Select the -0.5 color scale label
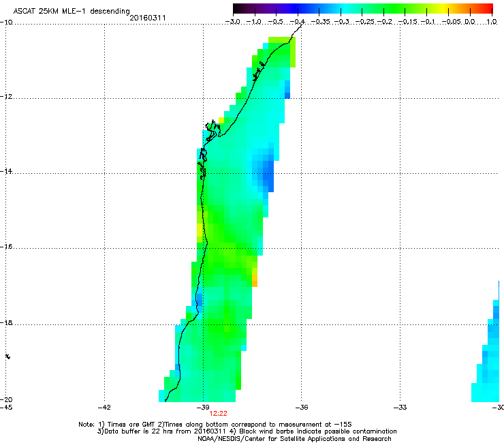The image size is (504, 443). (275, 22)
